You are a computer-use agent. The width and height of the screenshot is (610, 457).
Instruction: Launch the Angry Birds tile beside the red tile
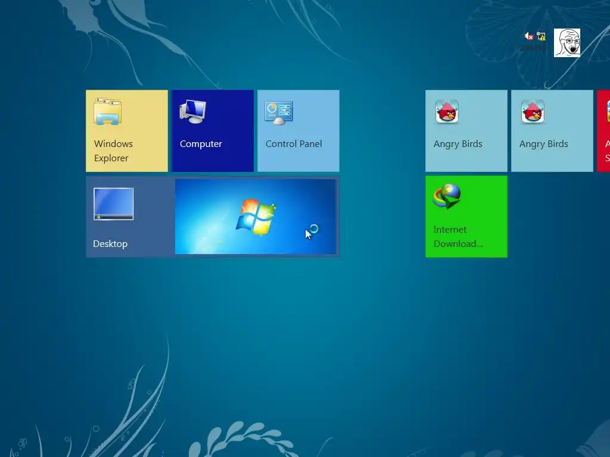(x=552, y=131)
